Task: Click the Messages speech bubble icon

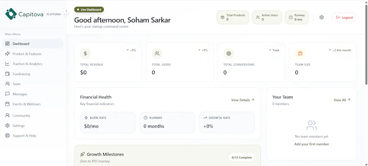Action: pyautogui.click(x=7, y=94)
